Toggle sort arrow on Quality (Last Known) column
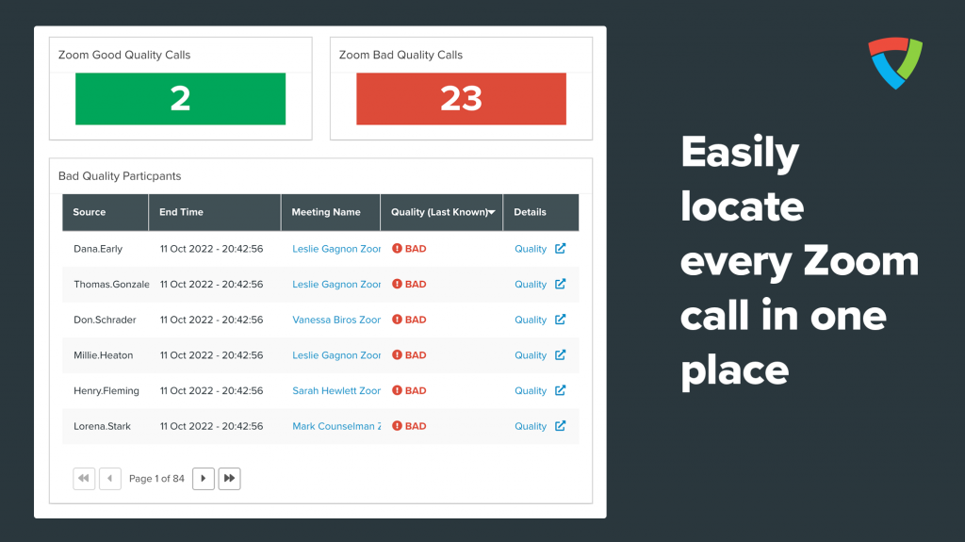Viewport: 965px width, 542px height. point(491,212)
